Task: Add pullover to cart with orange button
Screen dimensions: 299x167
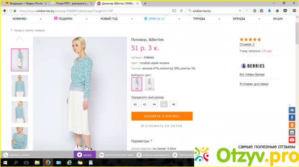Action: (162, 116)
